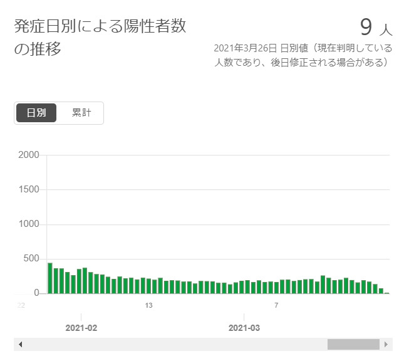409x361 pixels.
Task: Click the left scroll arrow below the chart
Action: coord(21,345)
